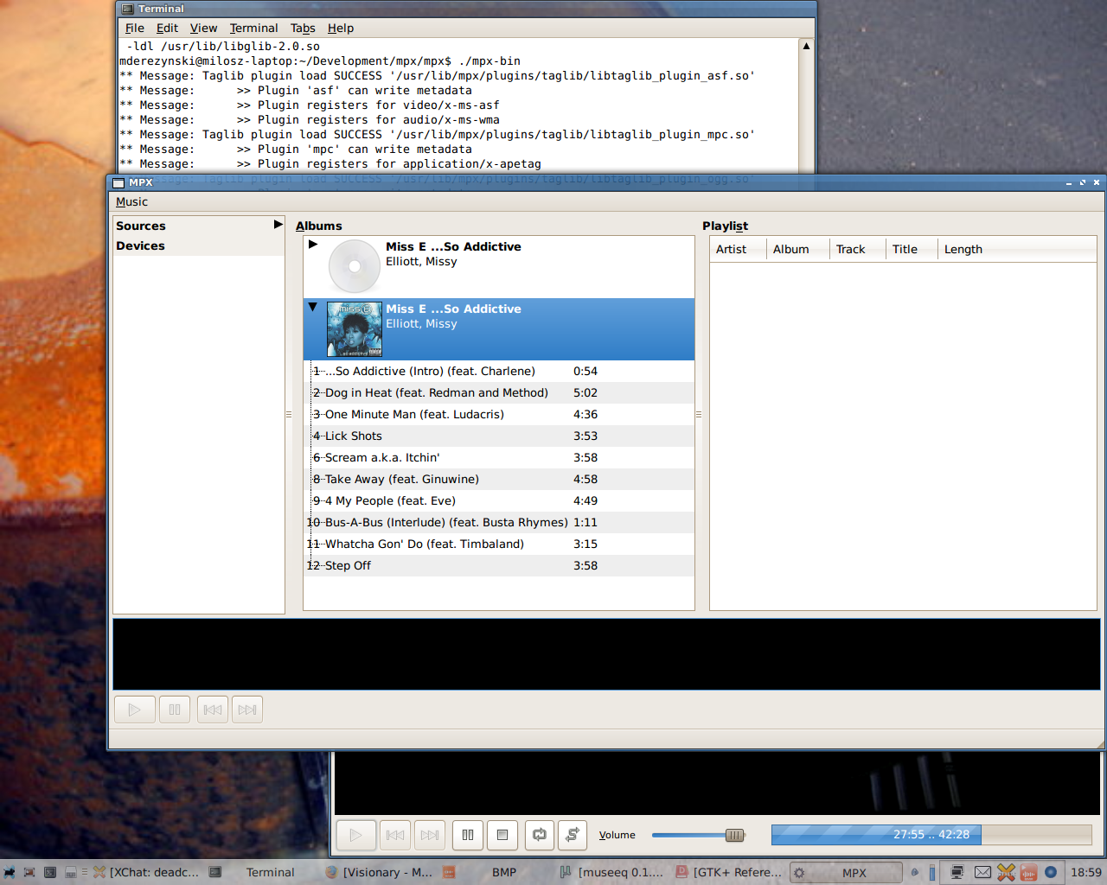Click the MPX previous track button

click(x=213, y=710)
